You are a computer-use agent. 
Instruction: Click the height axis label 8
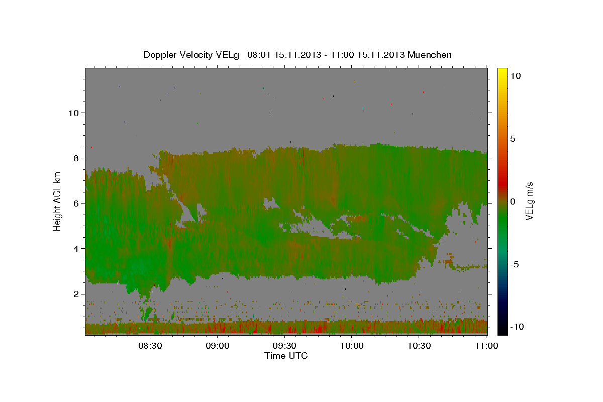[x=76, y=158]
